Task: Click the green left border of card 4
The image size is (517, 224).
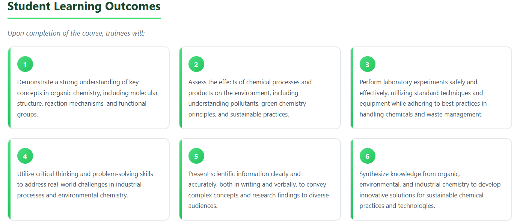Action: pos(9,179)
